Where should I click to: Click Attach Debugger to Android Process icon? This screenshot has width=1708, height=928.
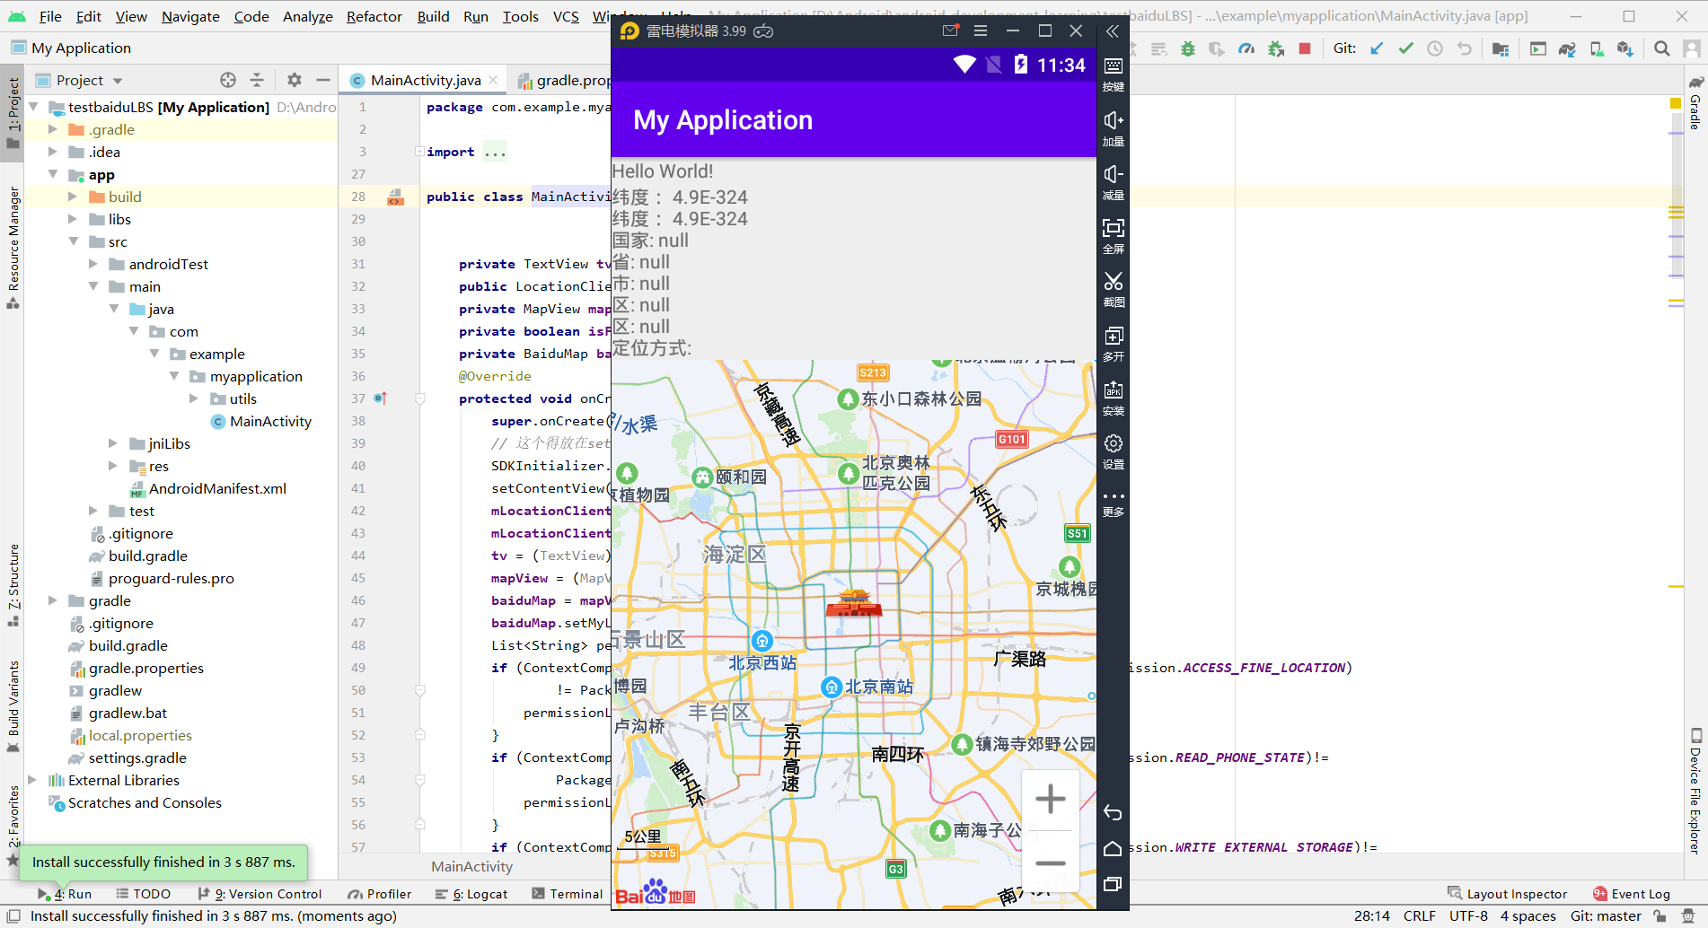[x=1276, y=48]
